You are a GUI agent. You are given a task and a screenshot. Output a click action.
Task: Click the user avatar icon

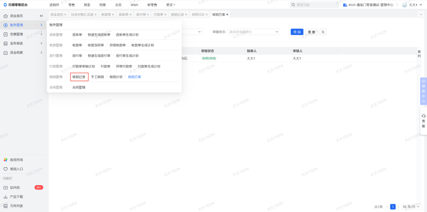[x=405, y=5]
